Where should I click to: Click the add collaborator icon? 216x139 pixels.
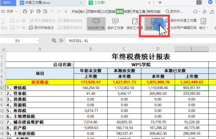(x=205, y=12)
